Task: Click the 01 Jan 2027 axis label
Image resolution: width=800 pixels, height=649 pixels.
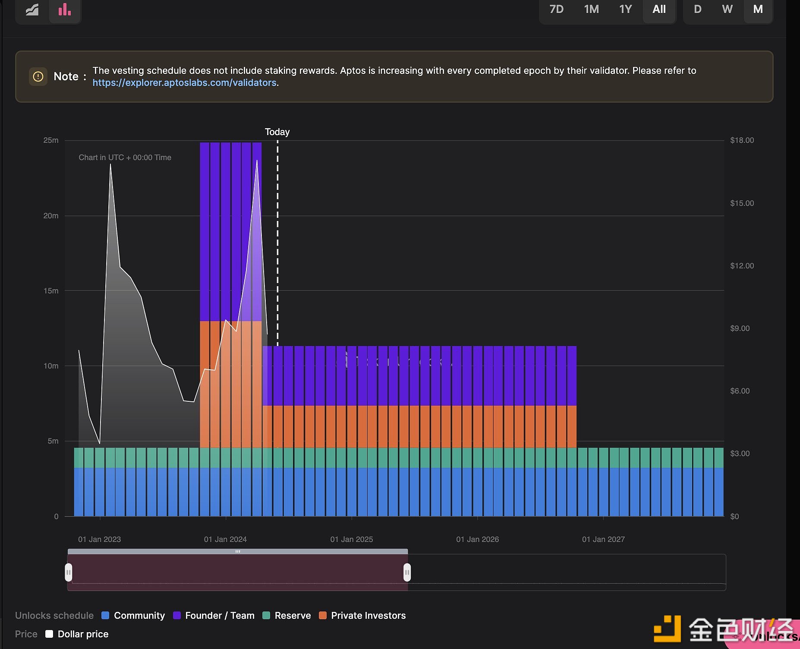Action: pos(603,539)
